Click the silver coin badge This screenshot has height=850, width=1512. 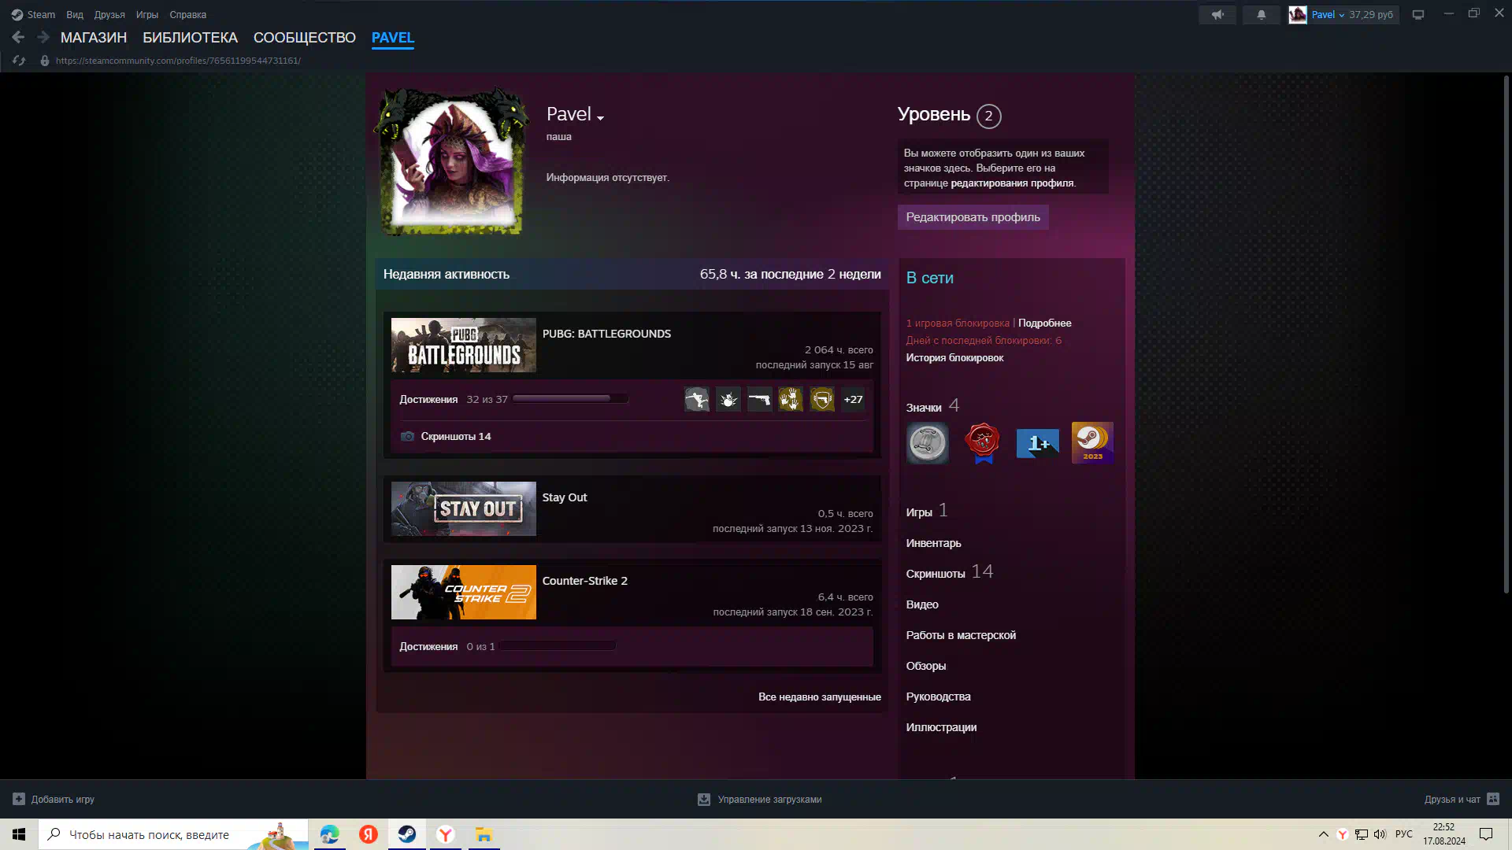[x=928, y=442]
